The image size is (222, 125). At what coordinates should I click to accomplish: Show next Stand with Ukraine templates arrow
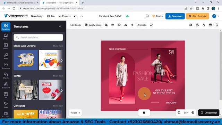[62, 60]
